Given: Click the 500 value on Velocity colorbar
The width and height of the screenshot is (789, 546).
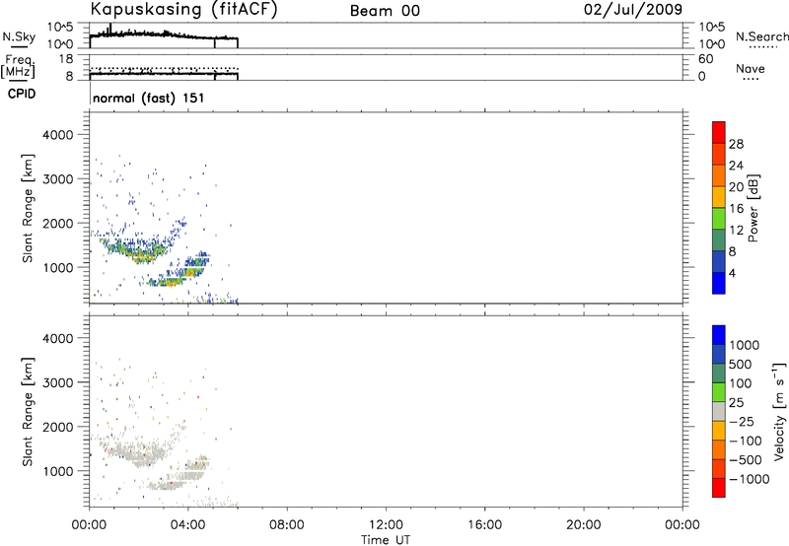Looking at the screenshot, I should coord(741,365).
